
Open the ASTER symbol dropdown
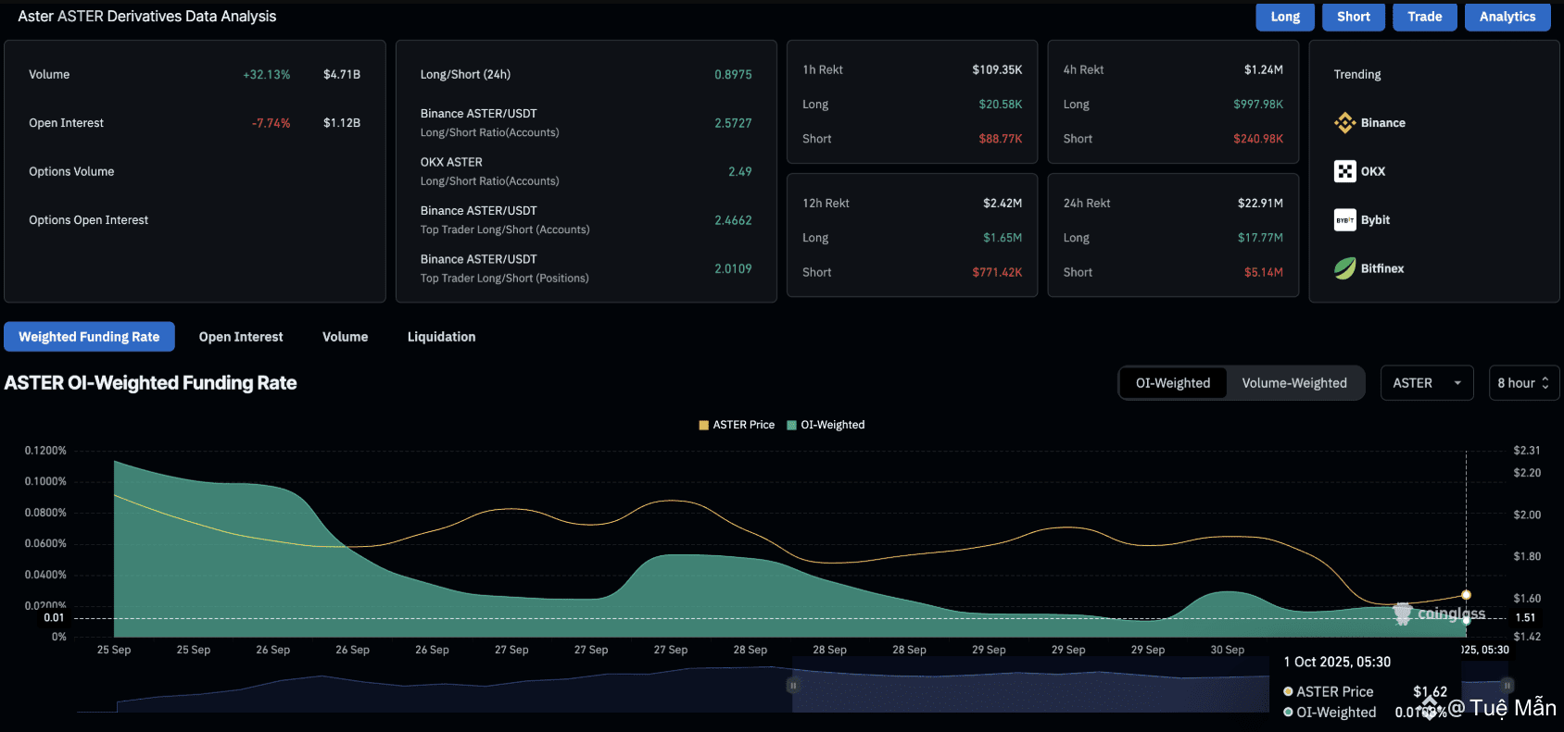(1426, 383)
